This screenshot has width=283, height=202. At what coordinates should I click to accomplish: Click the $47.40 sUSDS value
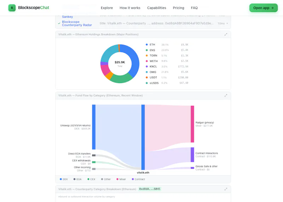click(184, 83)
